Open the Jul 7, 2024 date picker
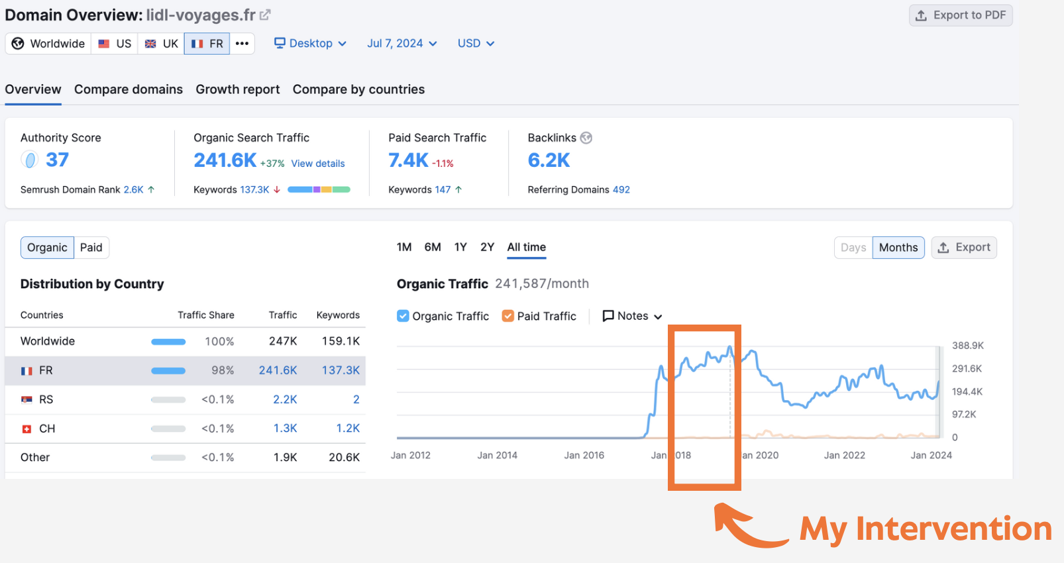This screenshot has height=563, width=1064. pyautogui.click(x=402, y=43)
